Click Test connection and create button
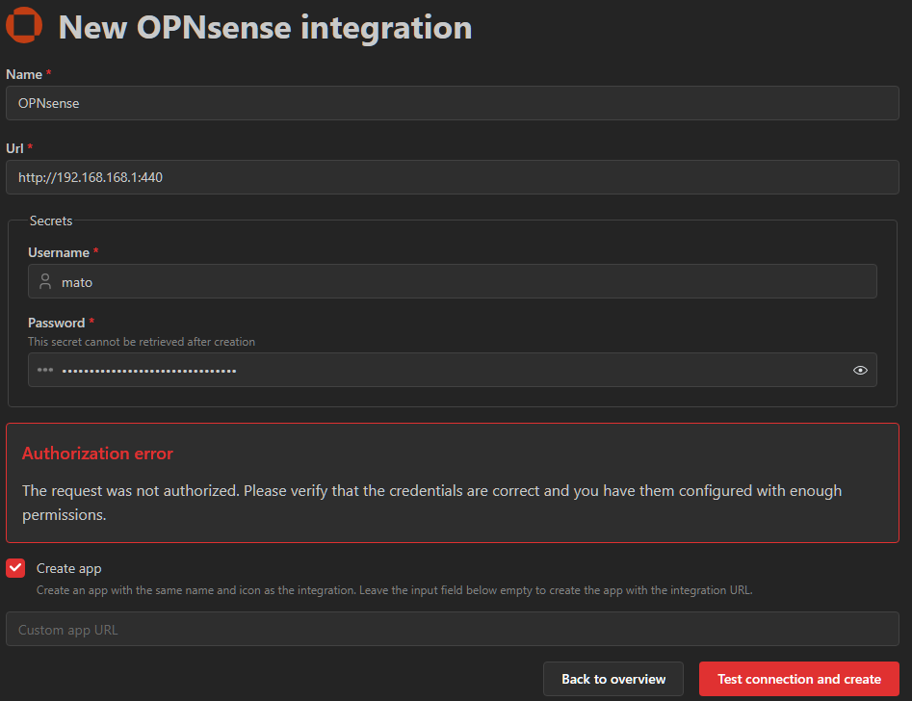The height and width of the screenshot is (701, 912). tap(798, 679)
